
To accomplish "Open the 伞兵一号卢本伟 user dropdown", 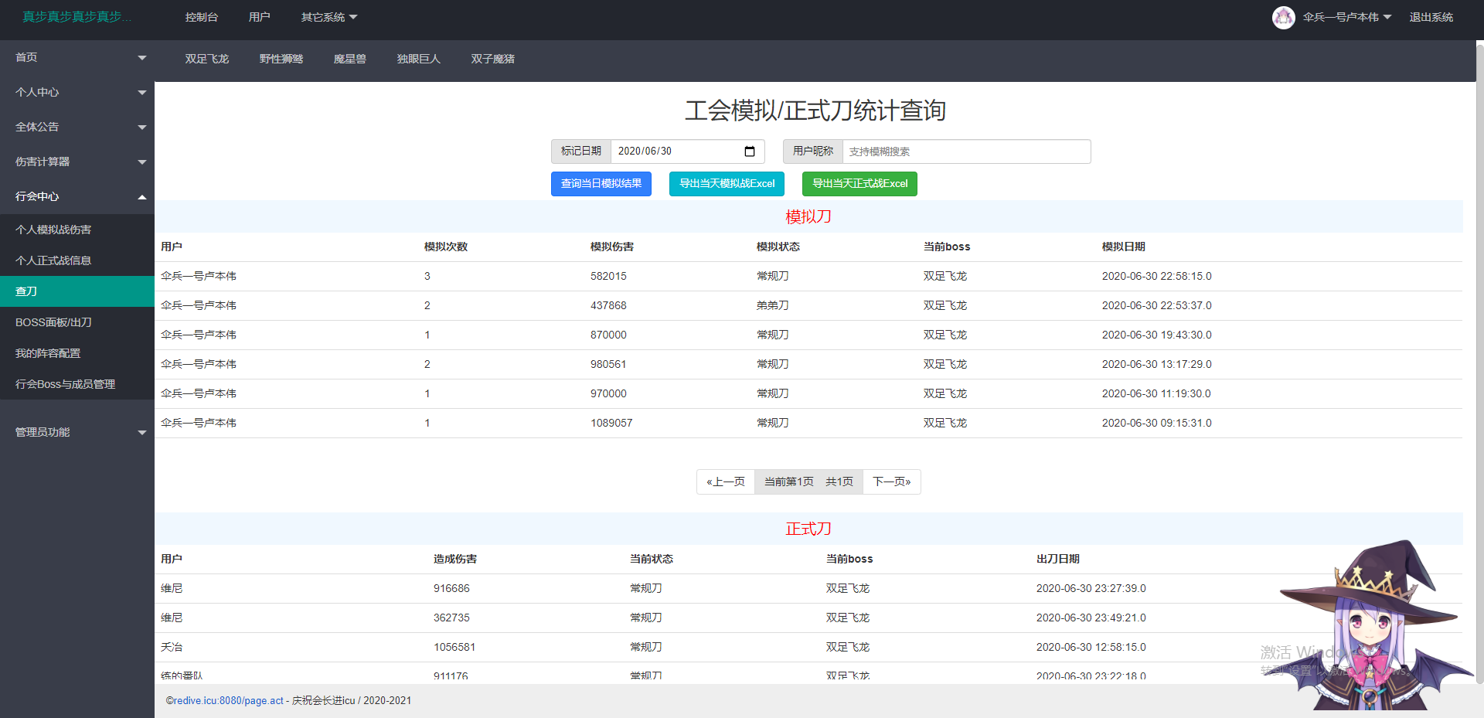I will (x=1347, y=17).
